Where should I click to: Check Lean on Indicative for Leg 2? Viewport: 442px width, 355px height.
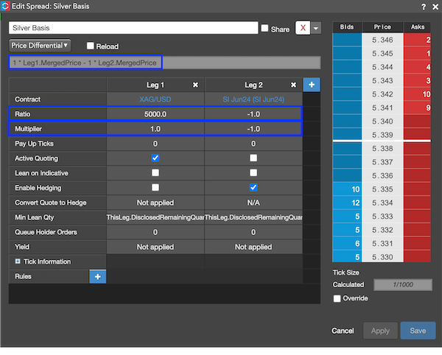click(x=253, y=172)
